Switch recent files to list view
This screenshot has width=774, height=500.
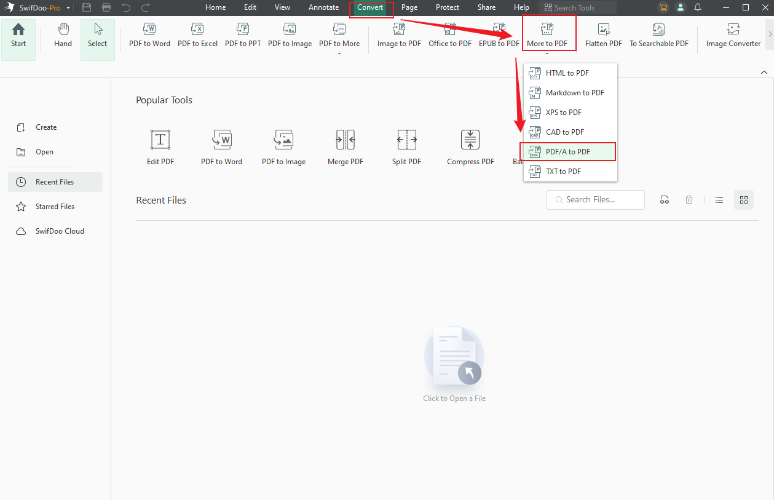[x=719, y=200]
